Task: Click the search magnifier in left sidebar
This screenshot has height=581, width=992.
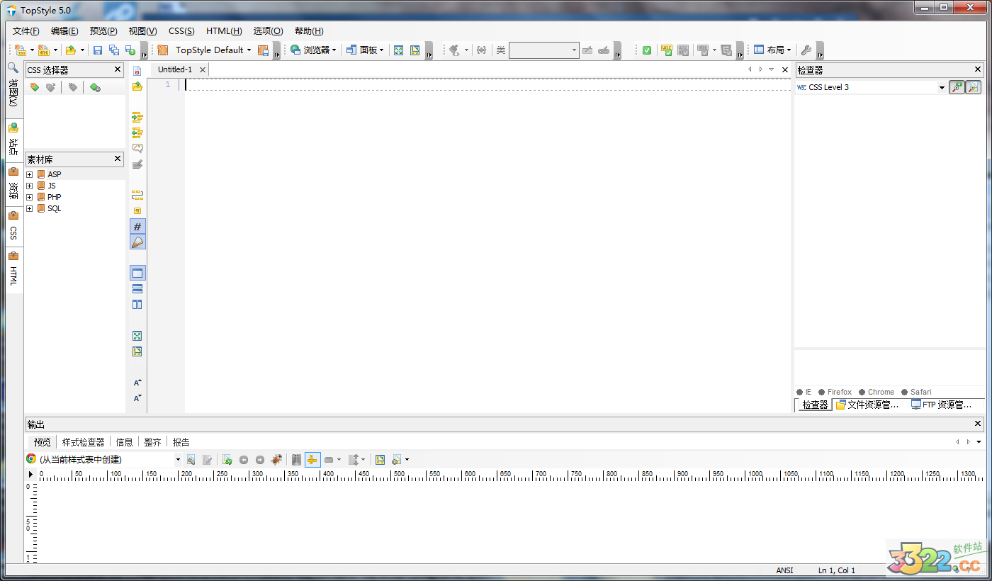Action: click(13, 67)
